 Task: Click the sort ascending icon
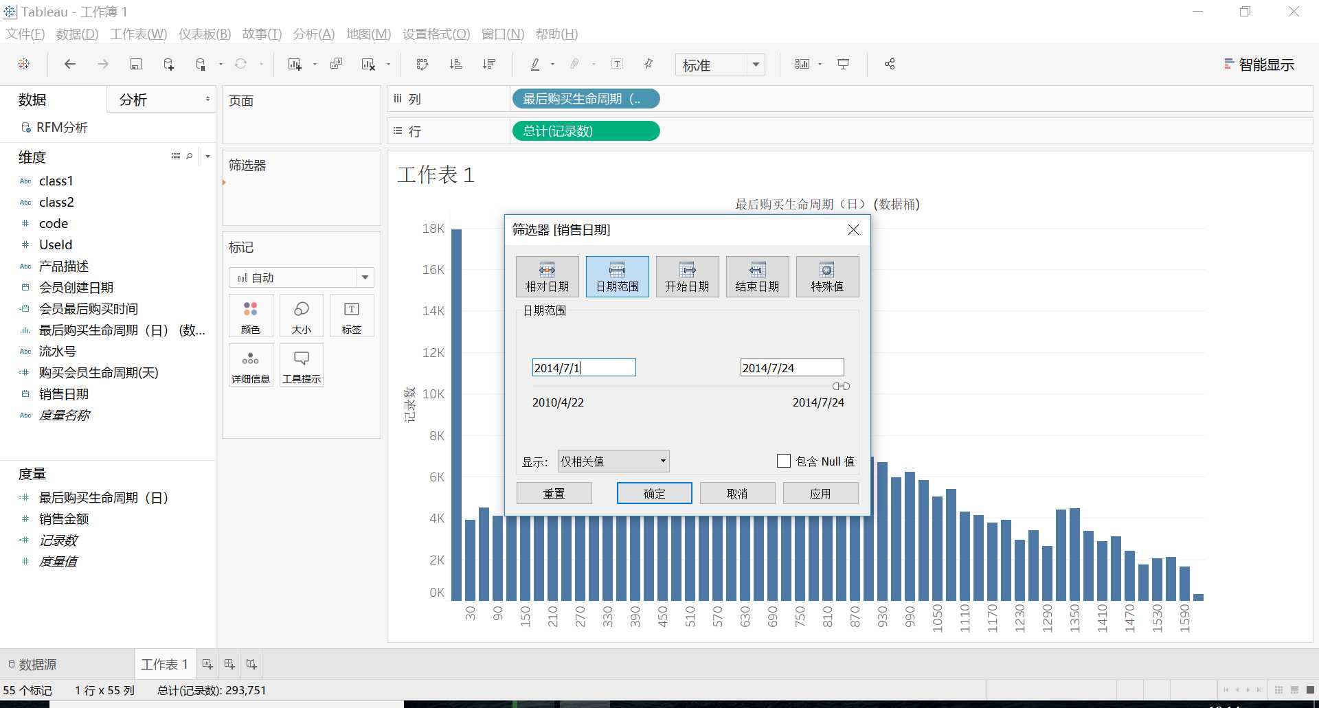point(455,64)
